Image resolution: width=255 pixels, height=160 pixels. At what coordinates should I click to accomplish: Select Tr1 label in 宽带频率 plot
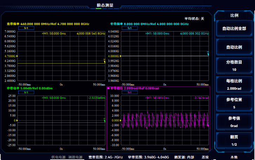(26, 28)
